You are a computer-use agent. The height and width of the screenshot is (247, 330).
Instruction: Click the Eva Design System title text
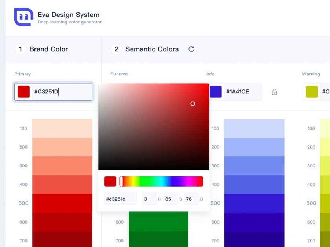click(69, 15)
